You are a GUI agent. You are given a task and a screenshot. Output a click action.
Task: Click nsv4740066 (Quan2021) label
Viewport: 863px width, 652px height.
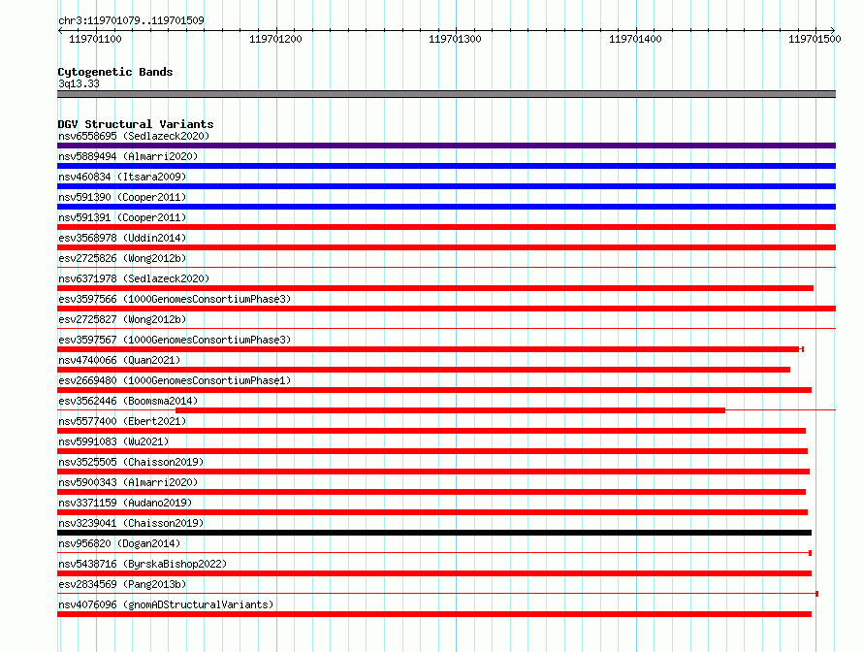[x=119, y=360]
